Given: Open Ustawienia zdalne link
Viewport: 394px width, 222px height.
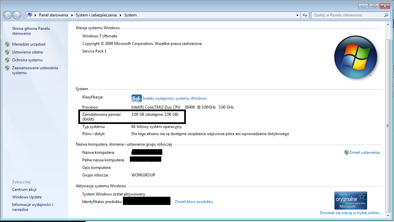Looking at the screenshot, I should point(28,52).
